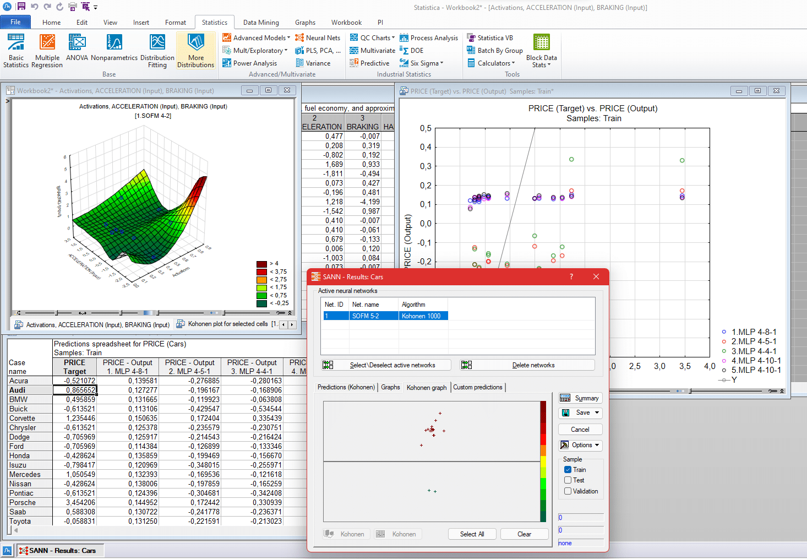
Task: Expand Mult/Exploratory dropdown
Action: pyautogui.click(x=286, y=50)
